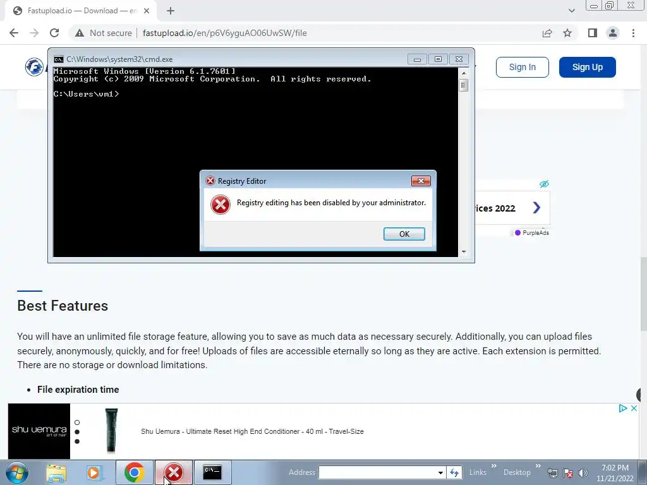Viewport: 647px width, 485px height.
Task: Click PurpleAds label
Action: pyautogui.click(x=532, y=233)
